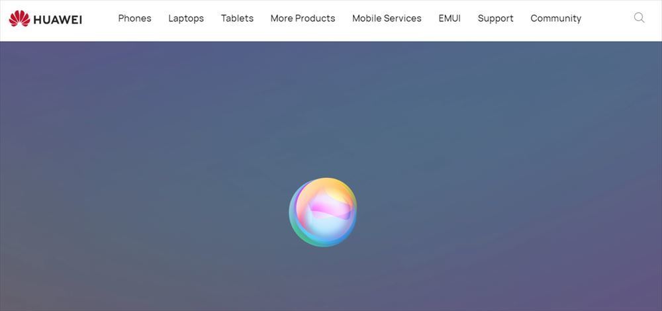This screenshot has width=662, height=311.
Task: Launch site search via the magnifying glass
Action: point(639,18)
